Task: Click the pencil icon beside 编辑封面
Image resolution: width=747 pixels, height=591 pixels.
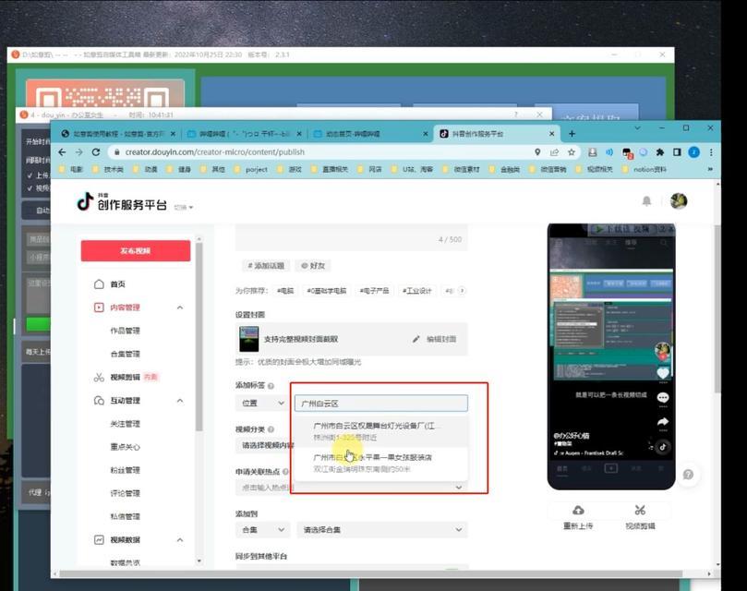Action: click(416, 339)
